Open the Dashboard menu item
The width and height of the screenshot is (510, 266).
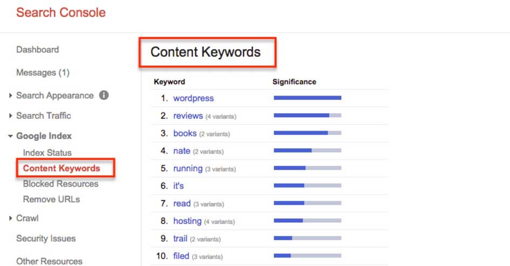coord(38,50)
